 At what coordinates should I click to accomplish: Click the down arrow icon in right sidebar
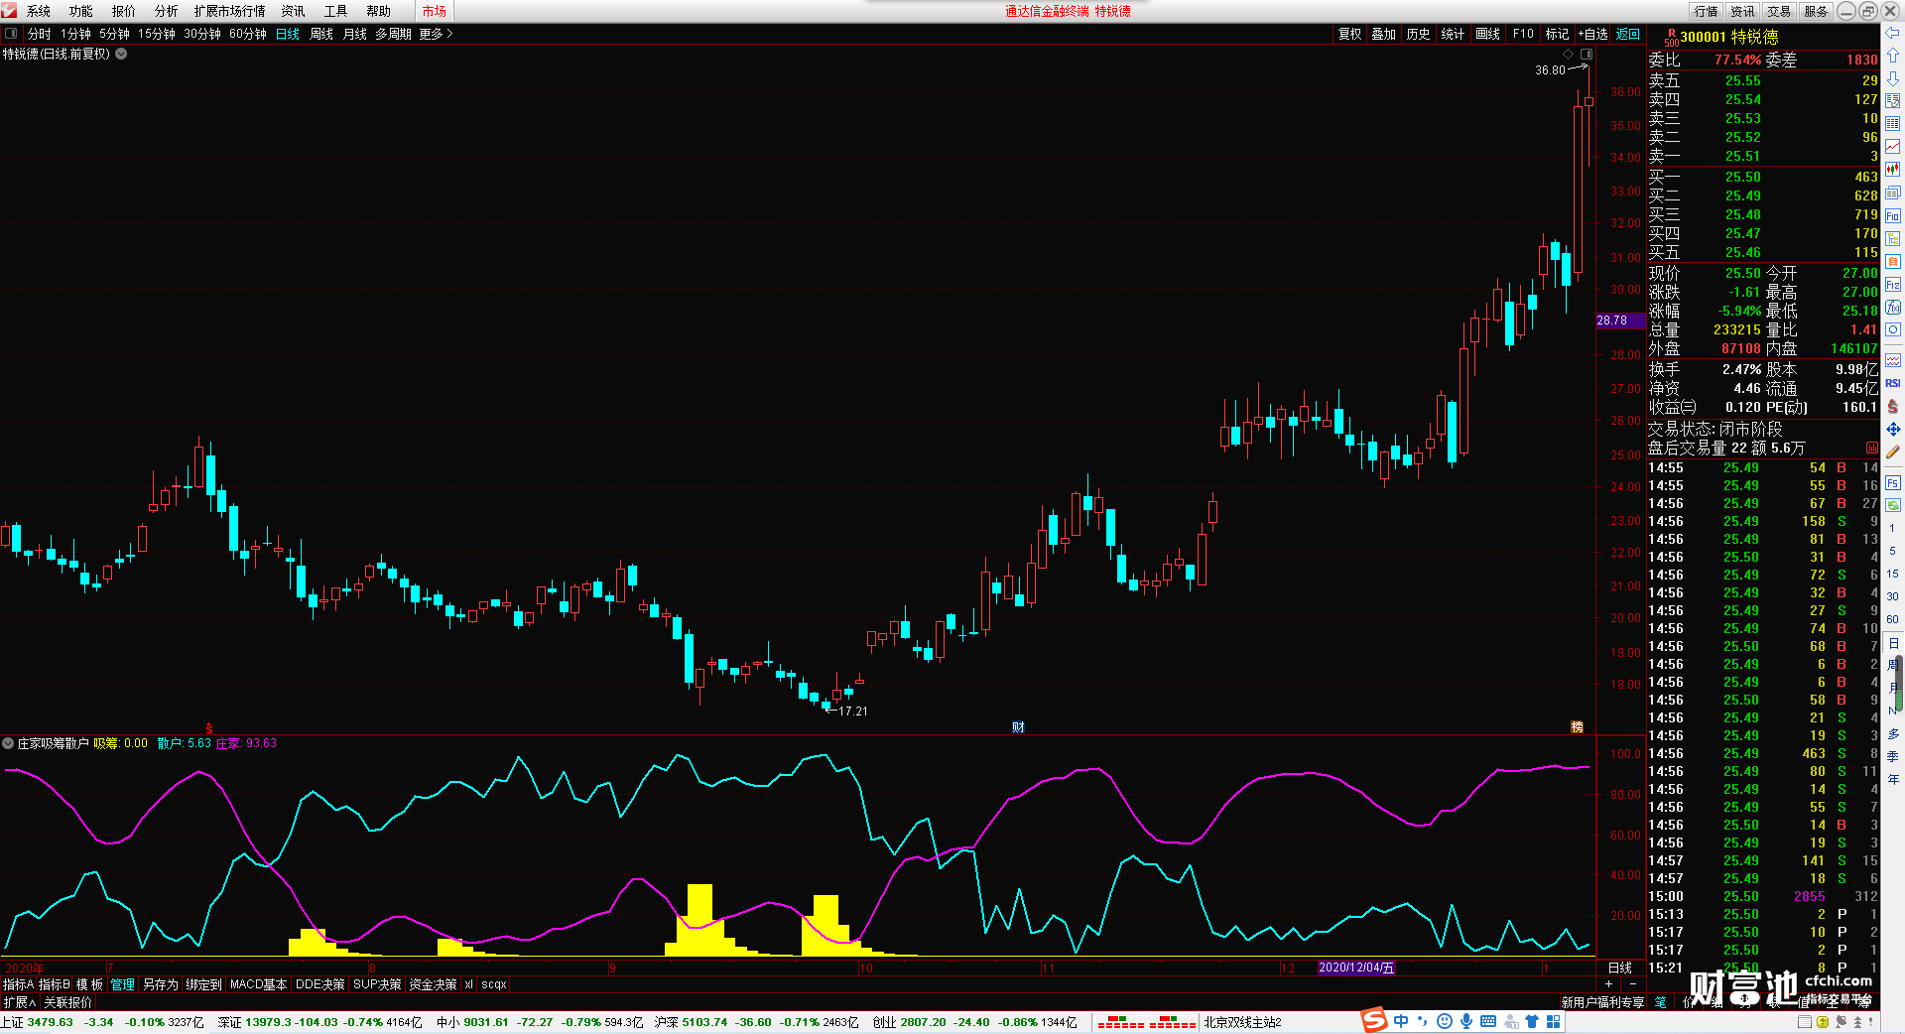point(1892,78)
